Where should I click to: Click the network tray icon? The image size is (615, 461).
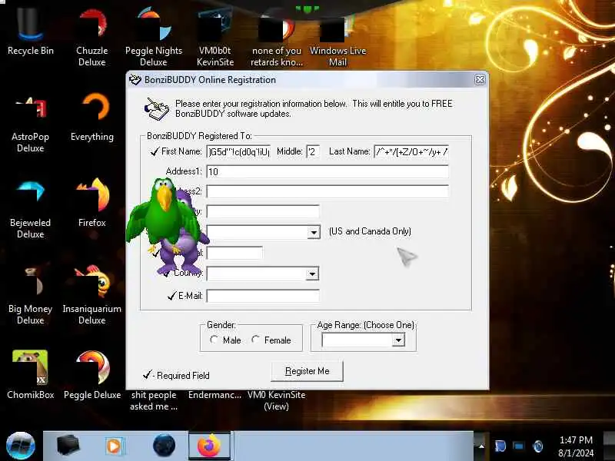point(518,446)
